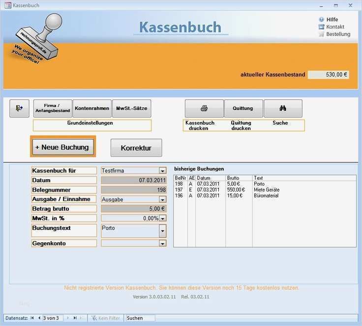Select booking row 197 Miete Geräte
The image size is (362, 326).
point(265,190)
